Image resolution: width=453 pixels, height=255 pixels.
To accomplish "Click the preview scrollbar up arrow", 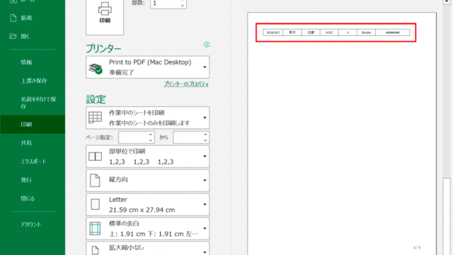I will click(447, 1).
